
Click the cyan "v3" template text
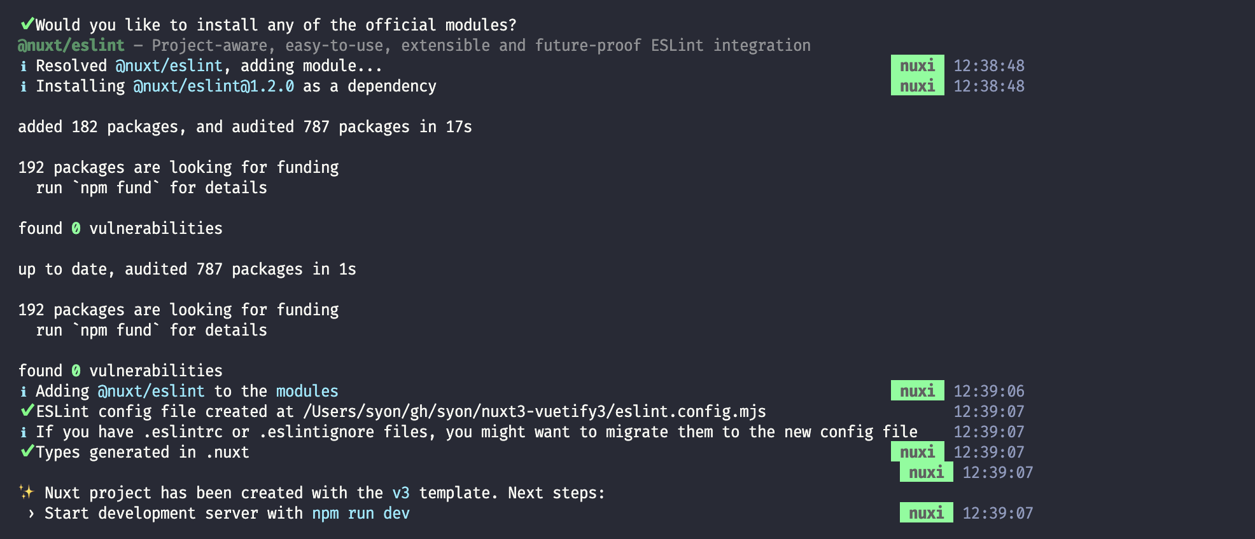pyautogui.click(x=401, y=493)
